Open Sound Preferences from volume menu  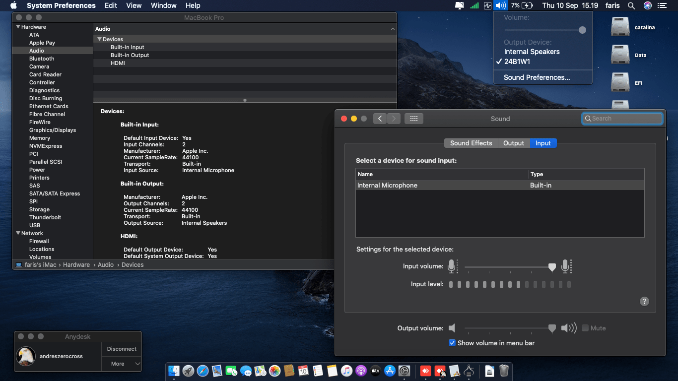click(x=542, y=77)
